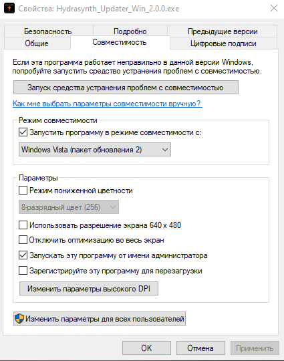Click the Hydrasynth updater icon in title bar
Image resolution: width=284 pixels, height=361 pixels.
(x=9, y=9)
